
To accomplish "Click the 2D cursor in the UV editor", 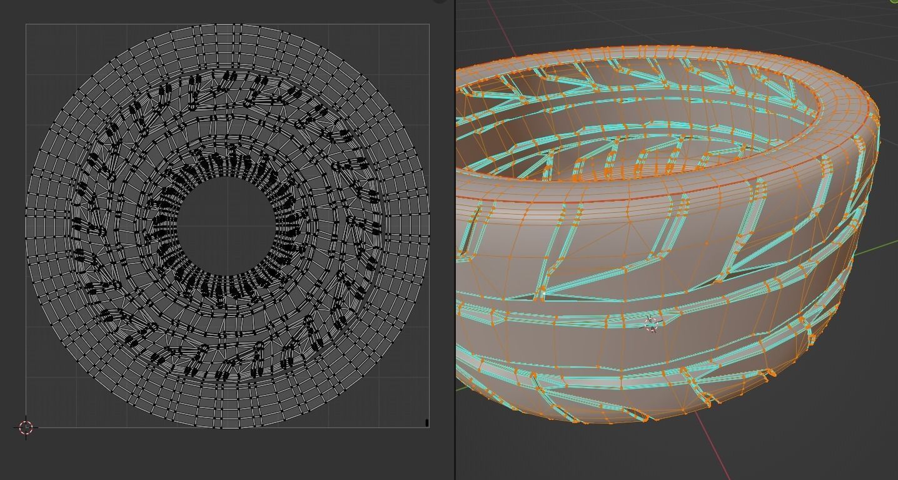I will (26, 427).
